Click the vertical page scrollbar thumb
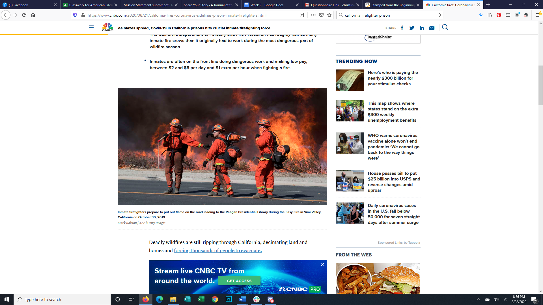Image resolution: width=543 pixels, height=305 pixels. tap(540, 85)
